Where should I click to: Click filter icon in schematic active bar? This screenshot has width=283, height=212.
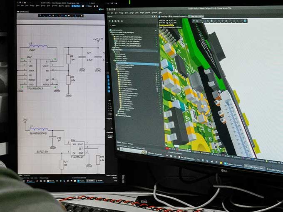[40, 15]
